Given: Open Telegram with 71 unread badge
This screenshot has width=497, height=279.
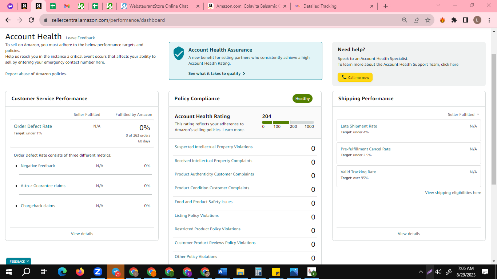Looking at the screenshot, I should pos(116,272).
